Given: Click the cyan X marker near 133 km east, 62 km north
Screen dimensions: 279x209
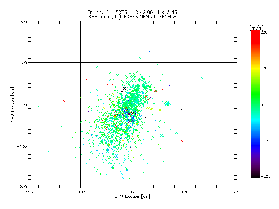Looking at the screenshot, I should click(202, 78).
